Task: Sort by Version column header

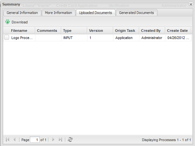Action: click(x=96, y=31)
